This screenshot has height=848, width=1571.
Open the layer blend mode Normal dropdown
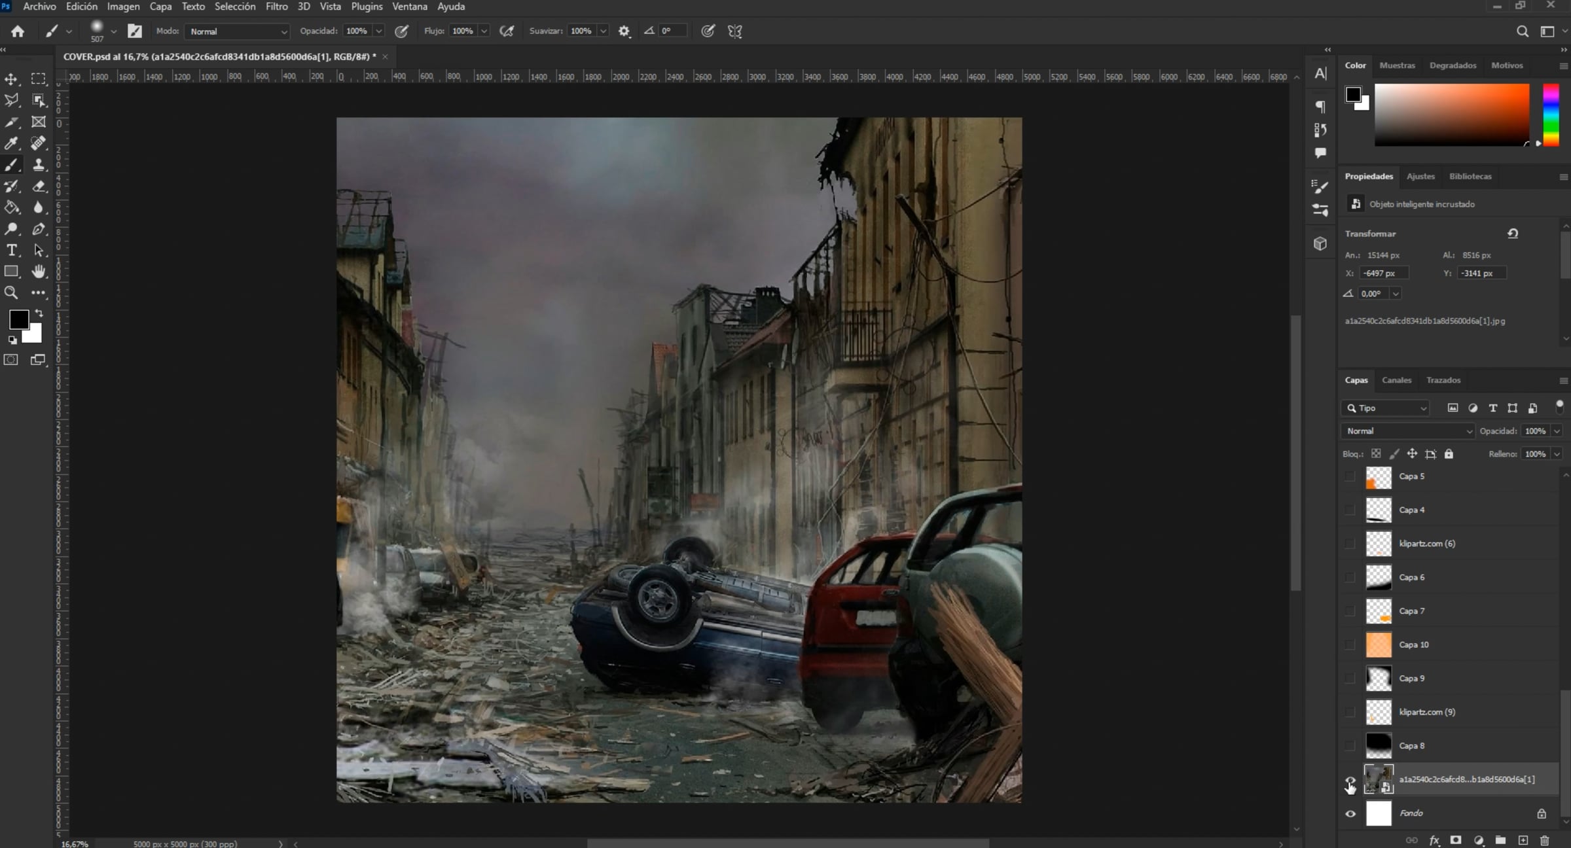(x=1408, y=431)
